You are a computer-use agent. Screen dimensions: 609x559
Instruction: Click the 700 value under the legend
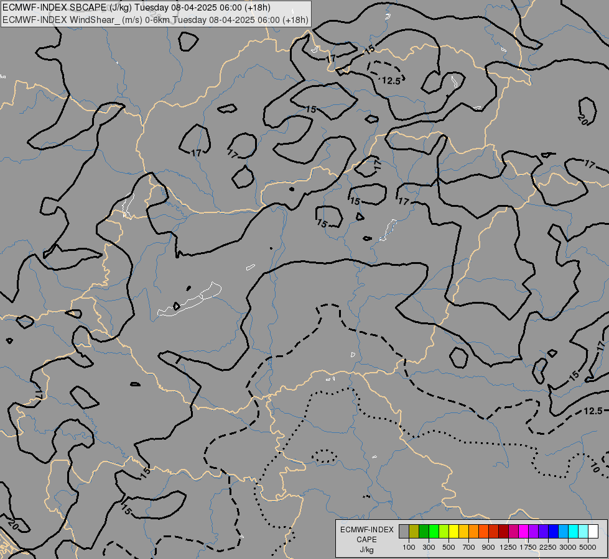pos(469,547)
